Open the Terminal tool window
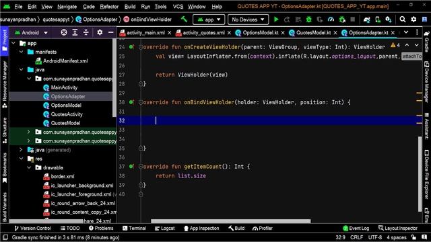 135,229
